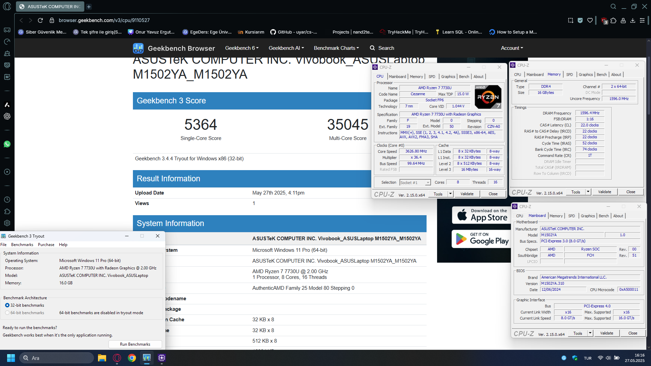Image resolution: width=651 pixels, height=366 pixels.
Task: Go back to previous page
Action: click(x=21, y=20)
